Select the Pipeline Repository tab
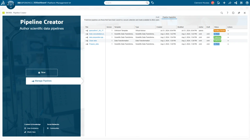 pyautogui.click(x=169, y=17)
